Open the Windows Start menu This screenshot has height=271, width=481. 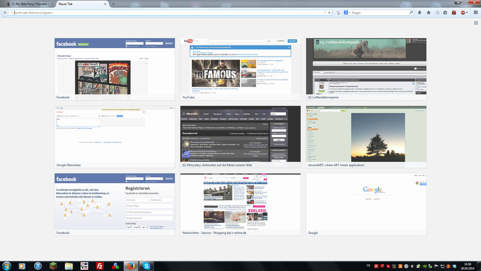click(x=7, y=266)
